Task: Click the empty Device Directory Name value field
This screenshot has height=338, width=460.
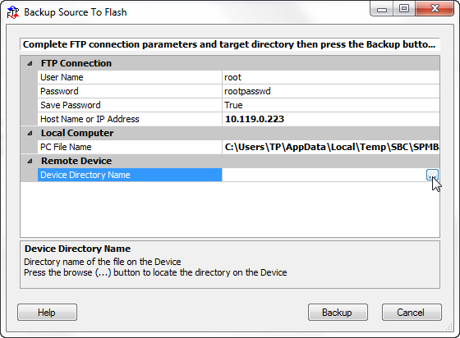Action: 324,175
